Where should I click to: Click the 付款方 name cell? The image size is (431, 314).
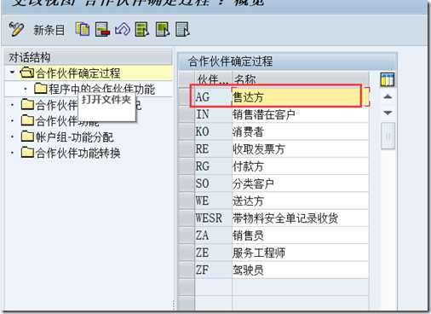tap(300, 166)
